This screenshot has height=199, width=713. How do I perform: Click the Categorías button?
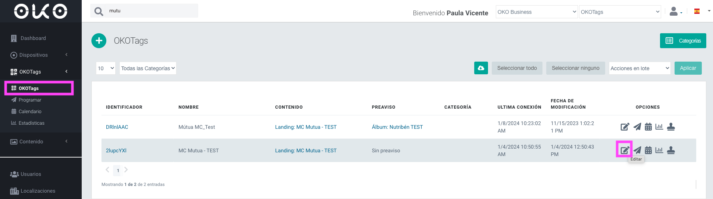tap(683, 41)
